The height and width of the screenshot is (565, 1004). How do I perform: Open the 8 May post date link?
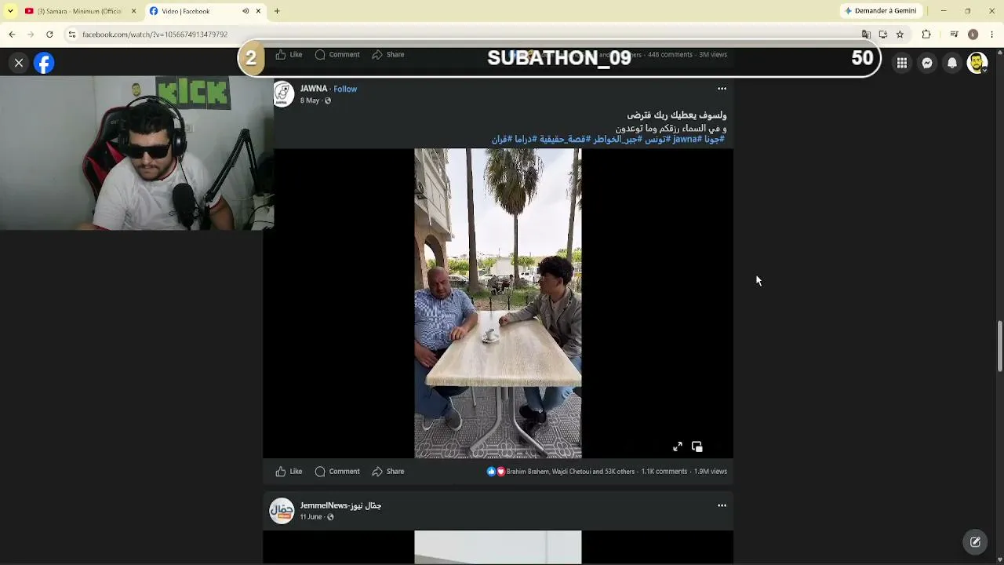point(310,100)
